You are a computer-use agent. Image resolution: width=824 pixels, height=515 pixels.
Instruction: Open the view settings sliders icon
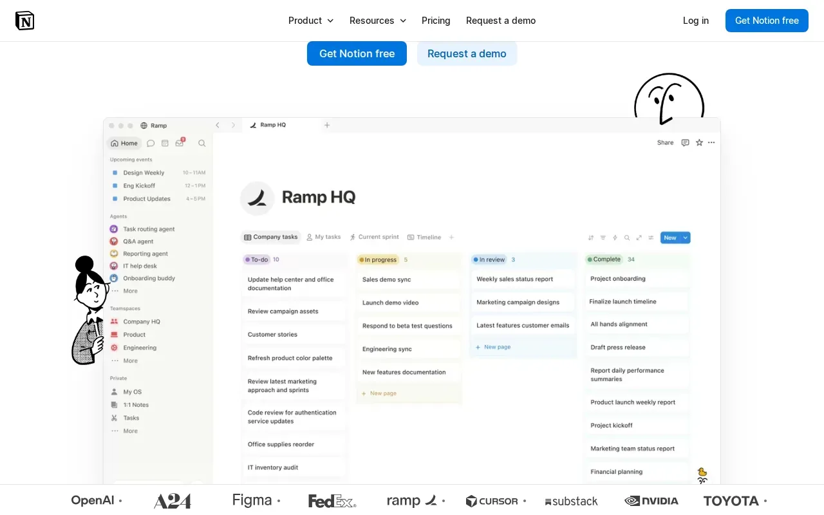[x=651, y=238]
